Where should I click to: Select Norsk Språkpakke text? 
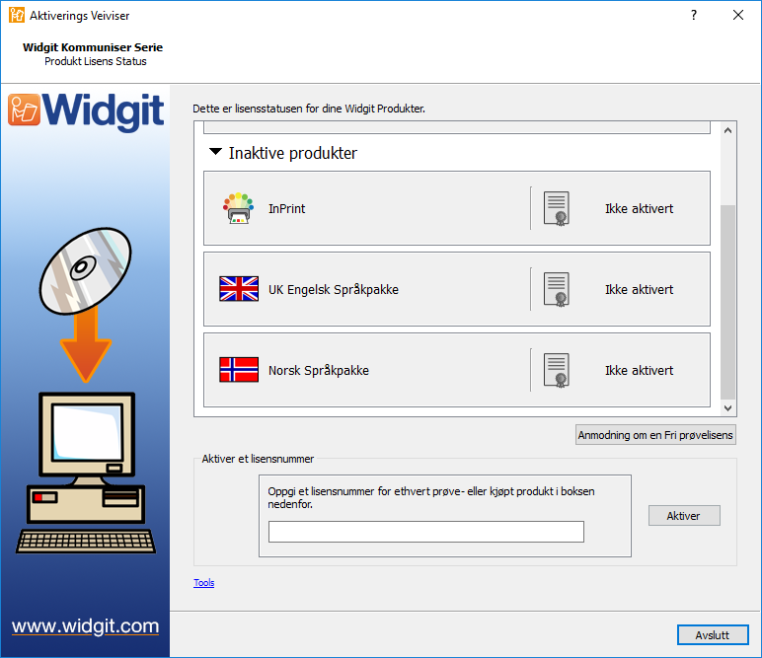pyautogui.click(x=318, y=370)
